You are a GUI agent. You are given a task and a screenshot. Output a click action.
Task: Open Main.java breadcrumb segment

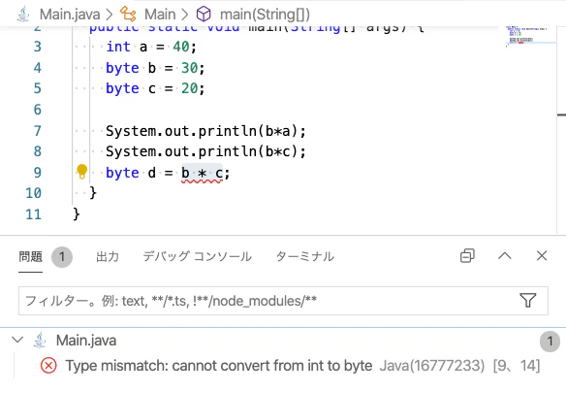pos(70,15)
